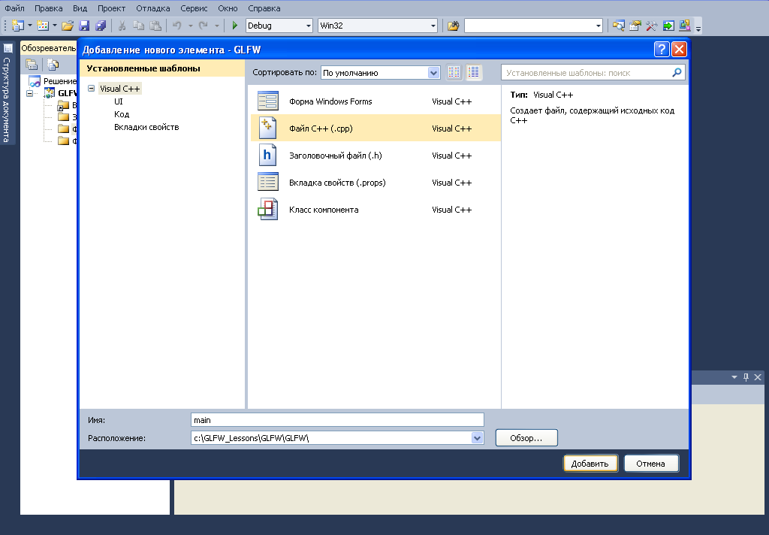
Task: Collapse the GLFW project node in Solution Explorer
Action: coord(29,93)
